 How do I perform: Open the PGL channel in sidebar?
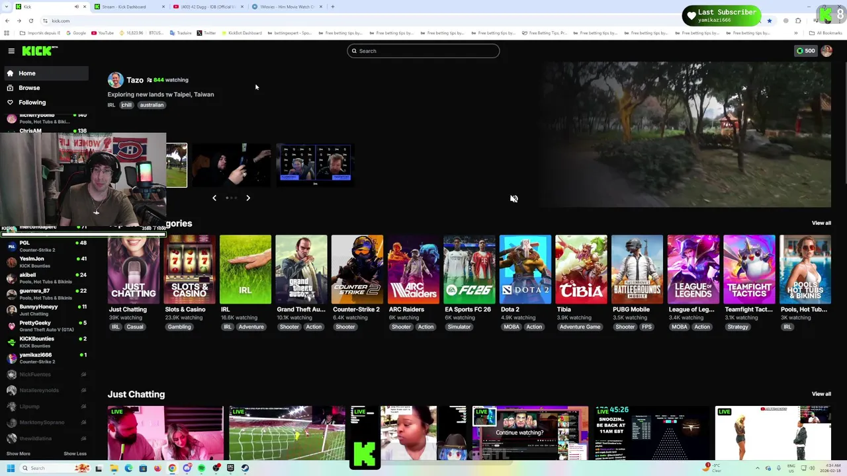click(x=45, y=246)
